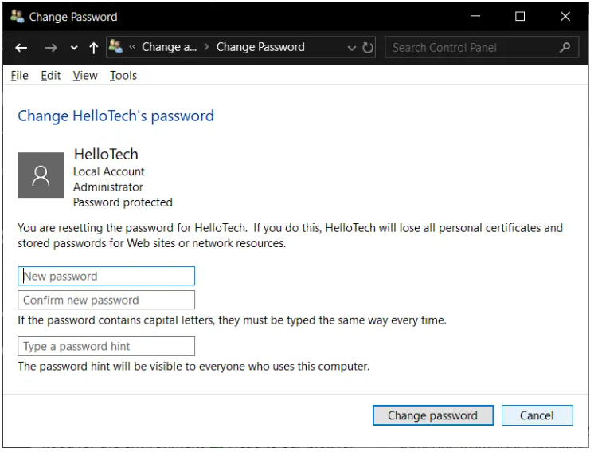Viewport: 594px width, 452px height.
Task: Click the Change password button
Action: 432,415
